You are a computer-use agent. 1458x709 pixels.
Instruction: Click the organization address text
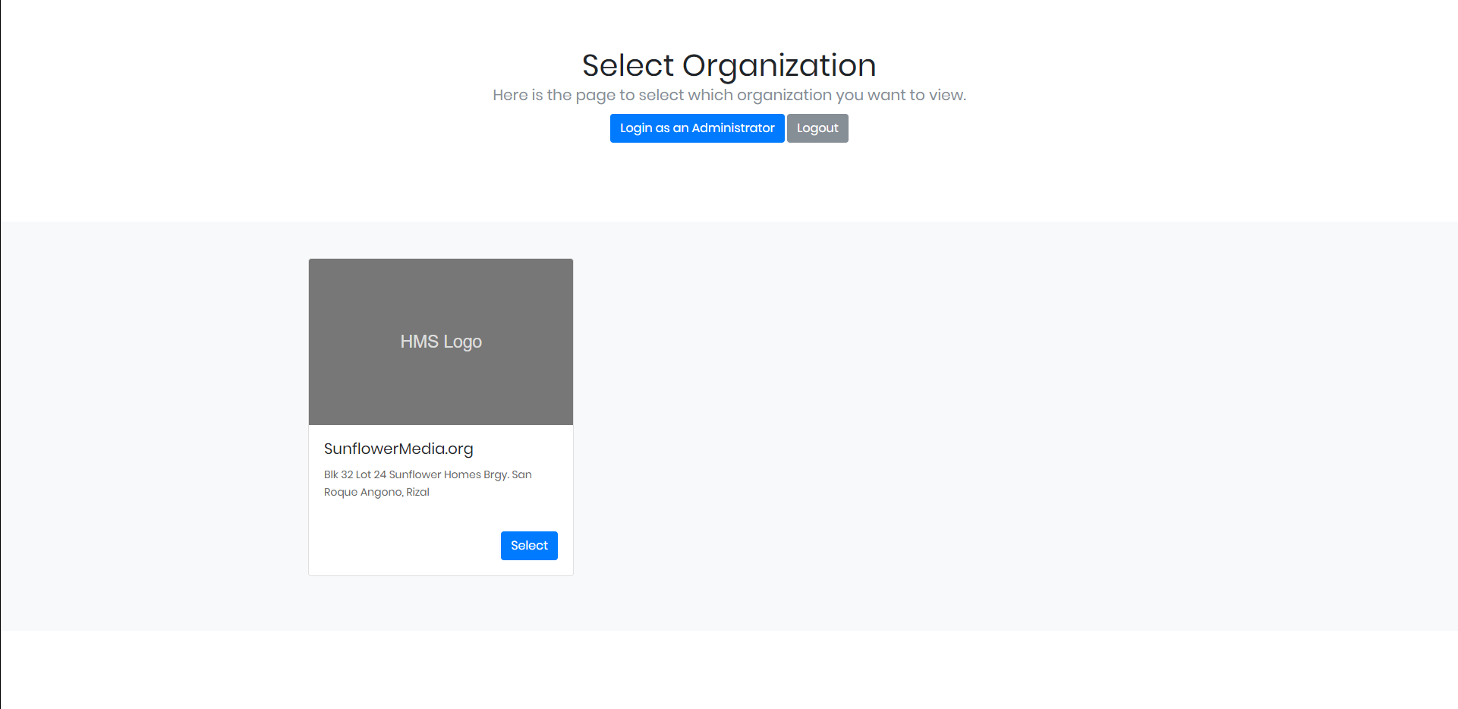[427, 483]
